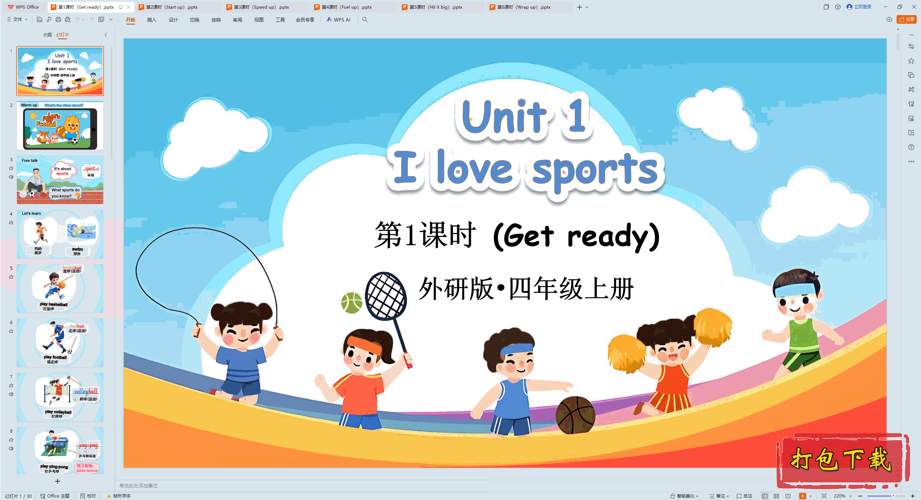Toggle sound icon on slide 8
Viewport: 921px width, 500px height.
tap(11, 449)
